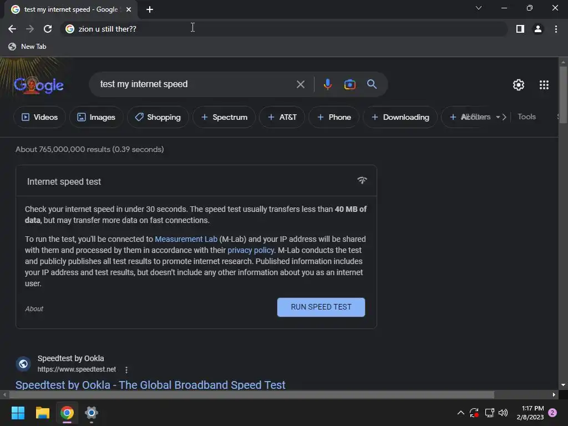Search by image with camera icon
The height and width of the screenshot is (426, 568).
click(x=349, y=84)
